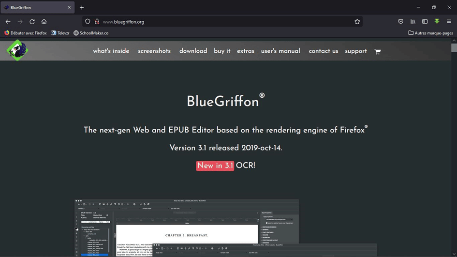
Task: Open the shopping cart icon
Action: point(378,52)
